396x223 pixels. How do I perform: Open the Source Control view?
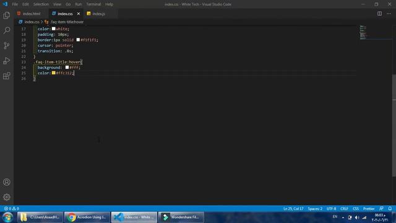7,45
